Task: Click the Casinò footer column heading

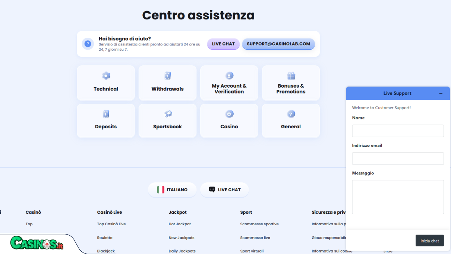Action: (x=33, y=212)
